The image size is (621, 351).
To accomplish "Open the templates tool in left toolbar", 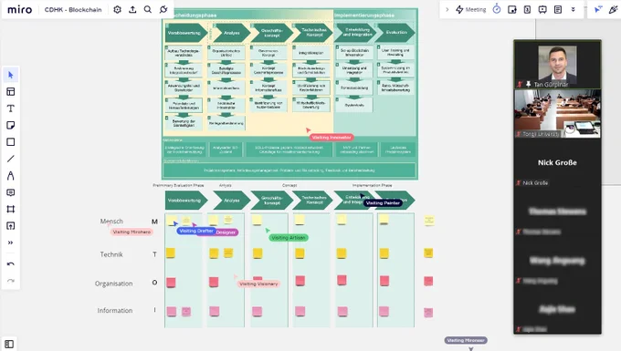I will click(11, 92).
